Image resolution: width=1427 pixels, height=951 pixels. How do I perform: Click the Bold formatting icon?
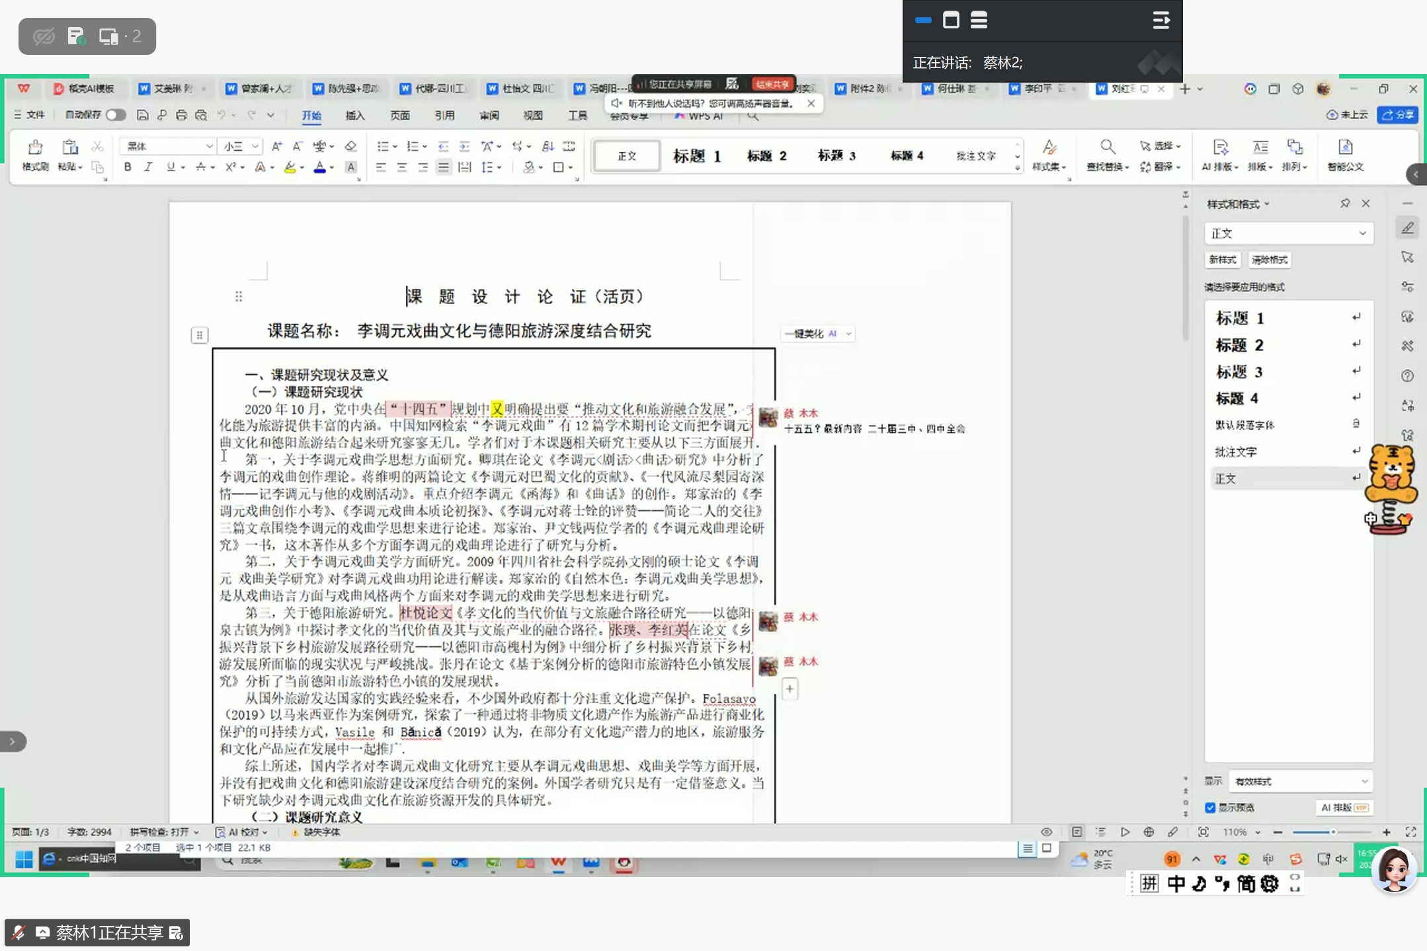[x=128, y=167]
